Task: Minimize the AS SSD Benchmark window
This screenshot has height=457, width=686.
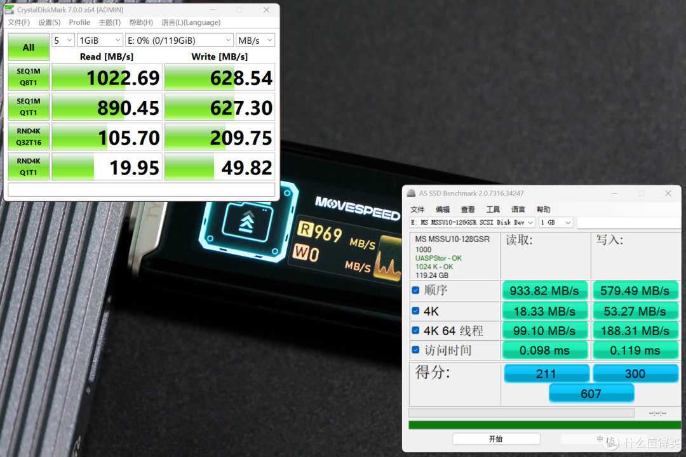Action: pos(615,194)
